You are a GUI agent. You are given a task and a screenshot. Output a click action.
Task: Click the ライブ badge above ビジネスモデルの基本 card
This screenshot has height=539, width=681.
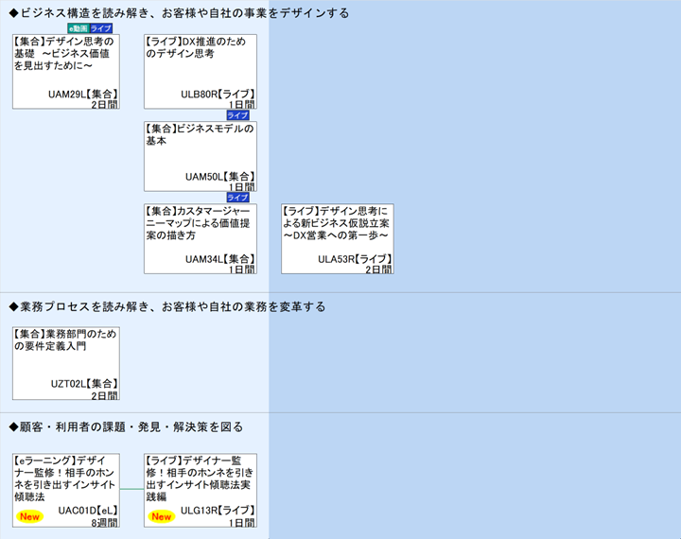pos(238,115)
